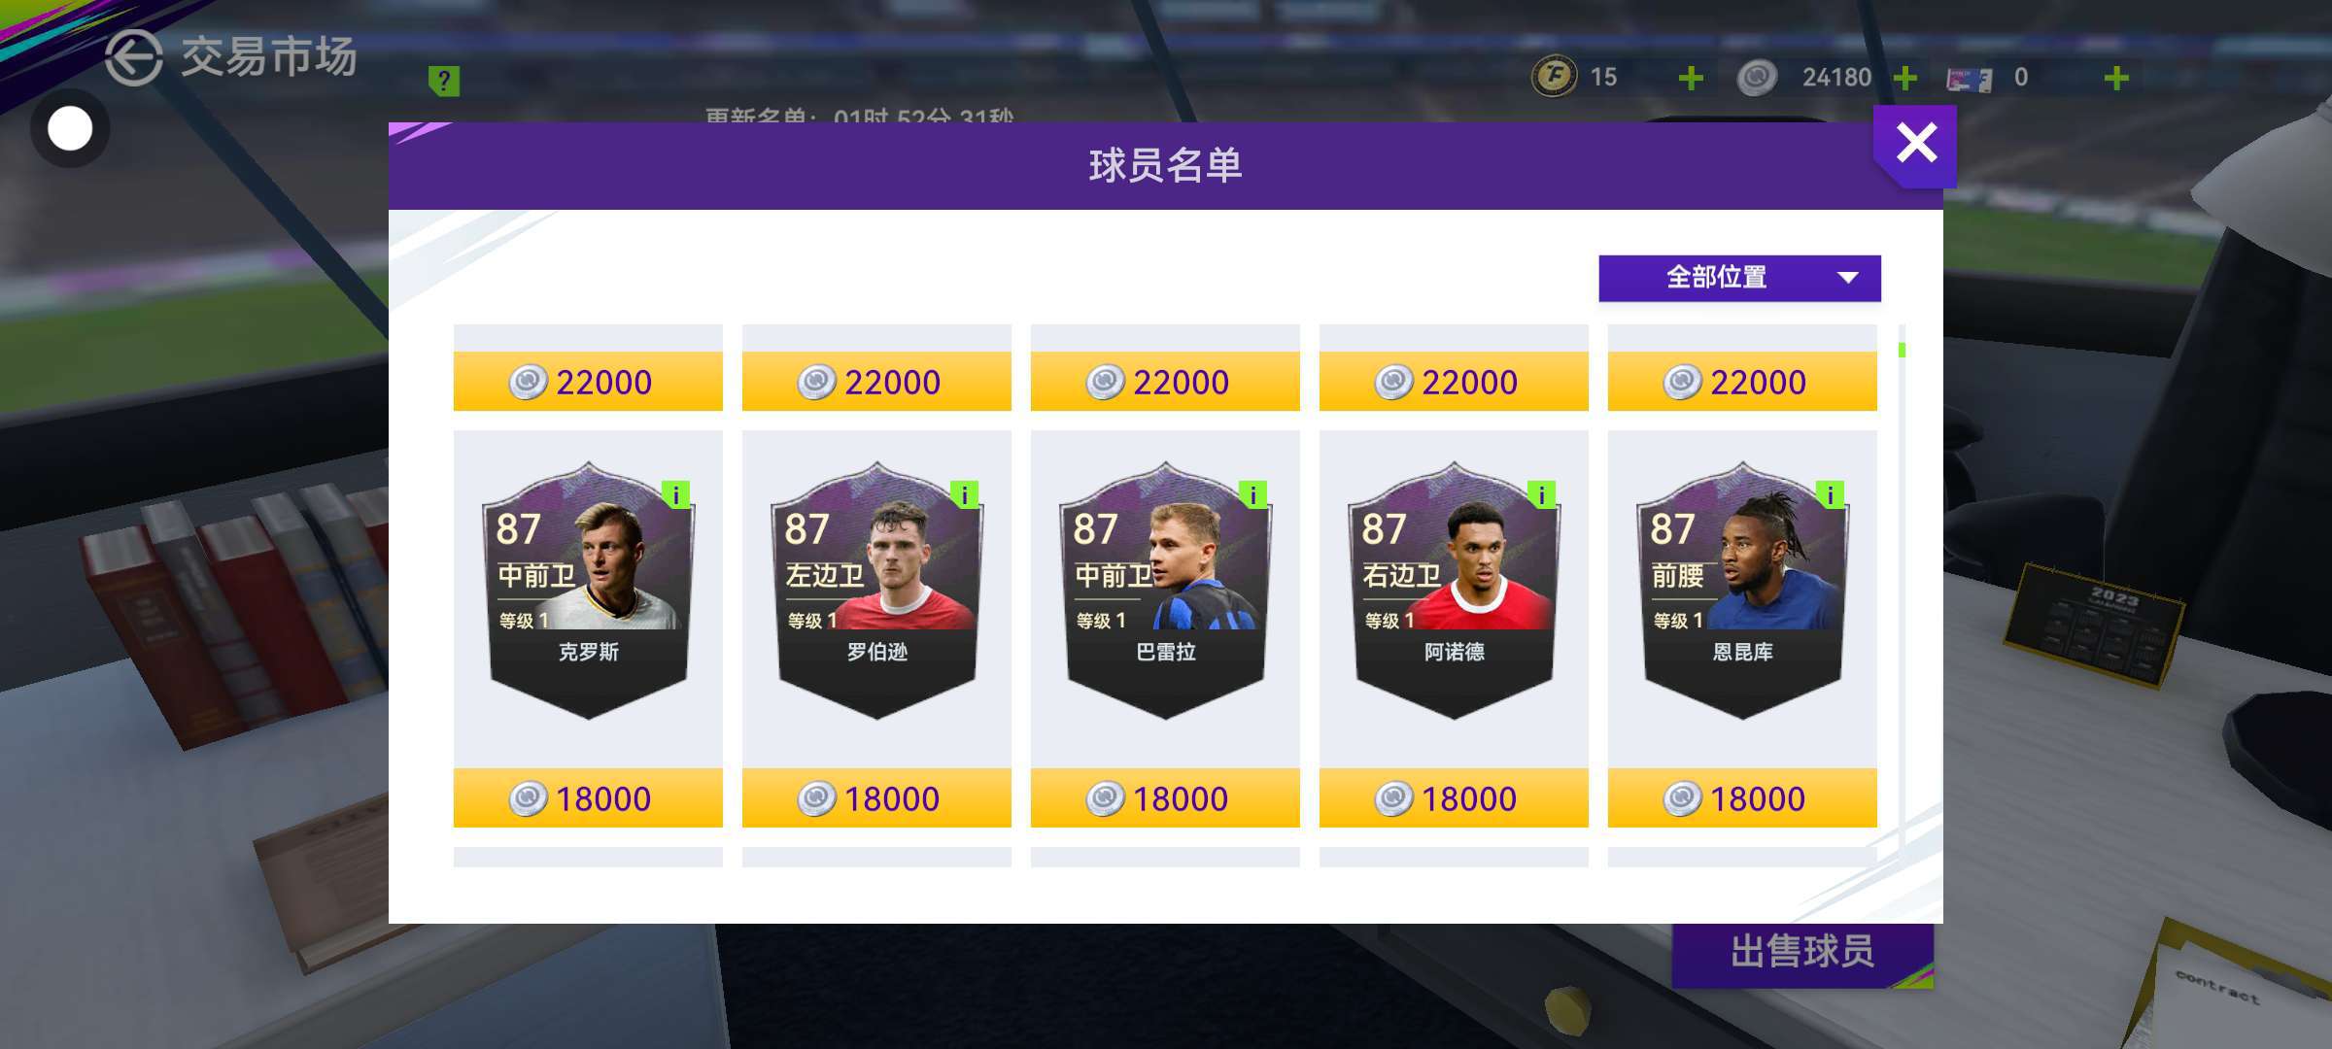
Task: Buy 恩昆库 for 18000 coins
Action: tap(1742, 798)
